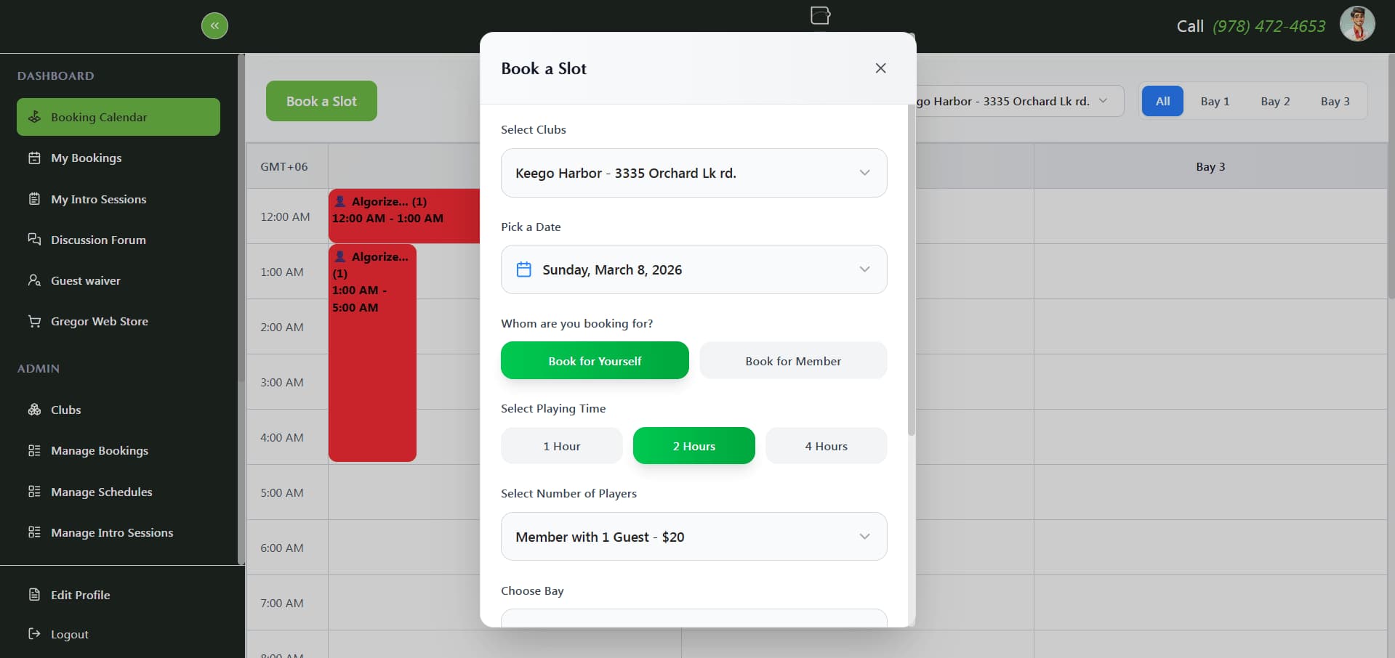Viewport: 1395px width, 658px height.
Task: Click the Manage Intro Sessions list icon
Action: tap(34, 532)
